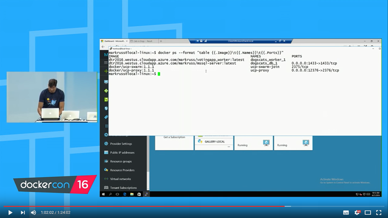Open the GALLERY-LOCAL tile entry
The width and height of the screenshot is (388, 218).
coord(214,142)
